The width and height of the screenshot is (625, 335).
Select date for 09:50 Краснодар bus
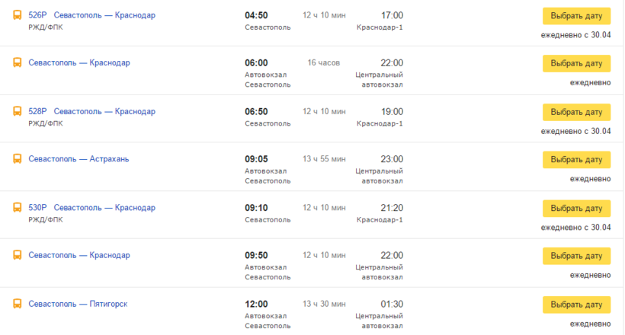[x=576, y=256]
